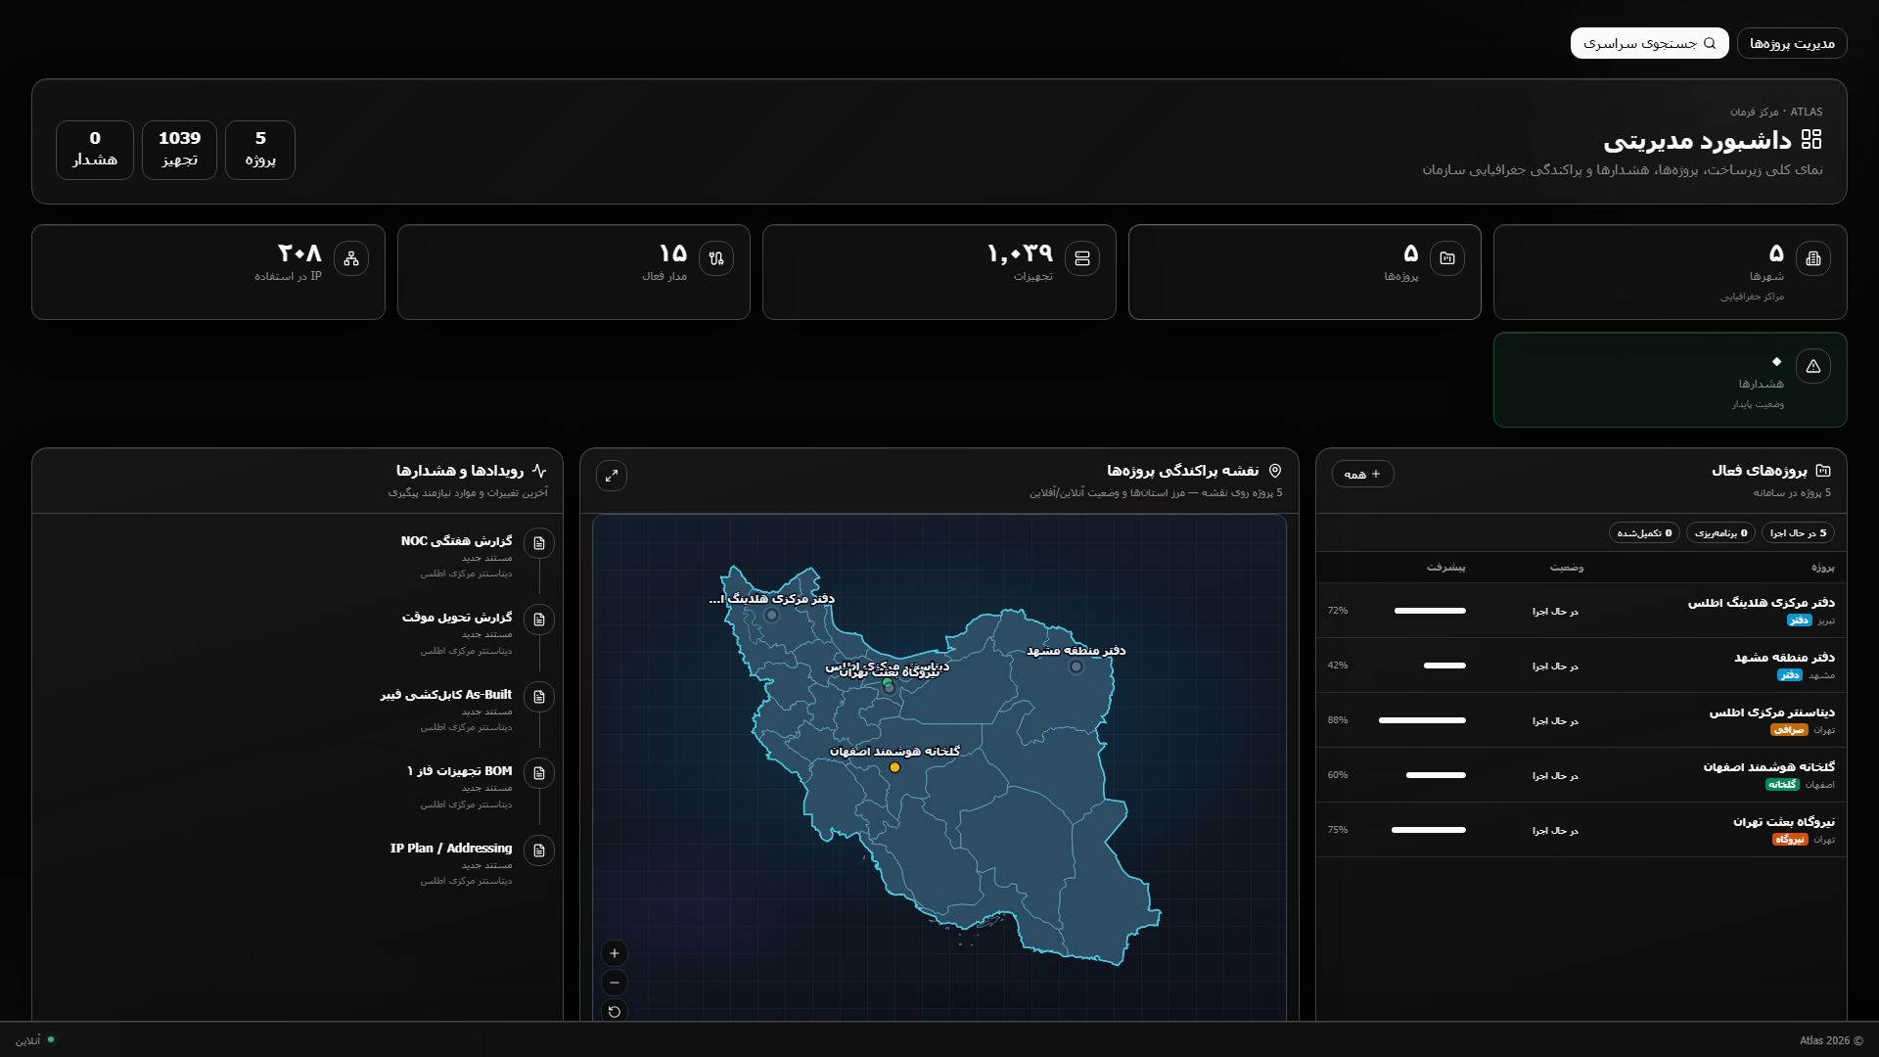Viewport: 1879px width, 1057px height.
Task: Click document icon for گزارش تحویل موقت
Action: [539, 620]
